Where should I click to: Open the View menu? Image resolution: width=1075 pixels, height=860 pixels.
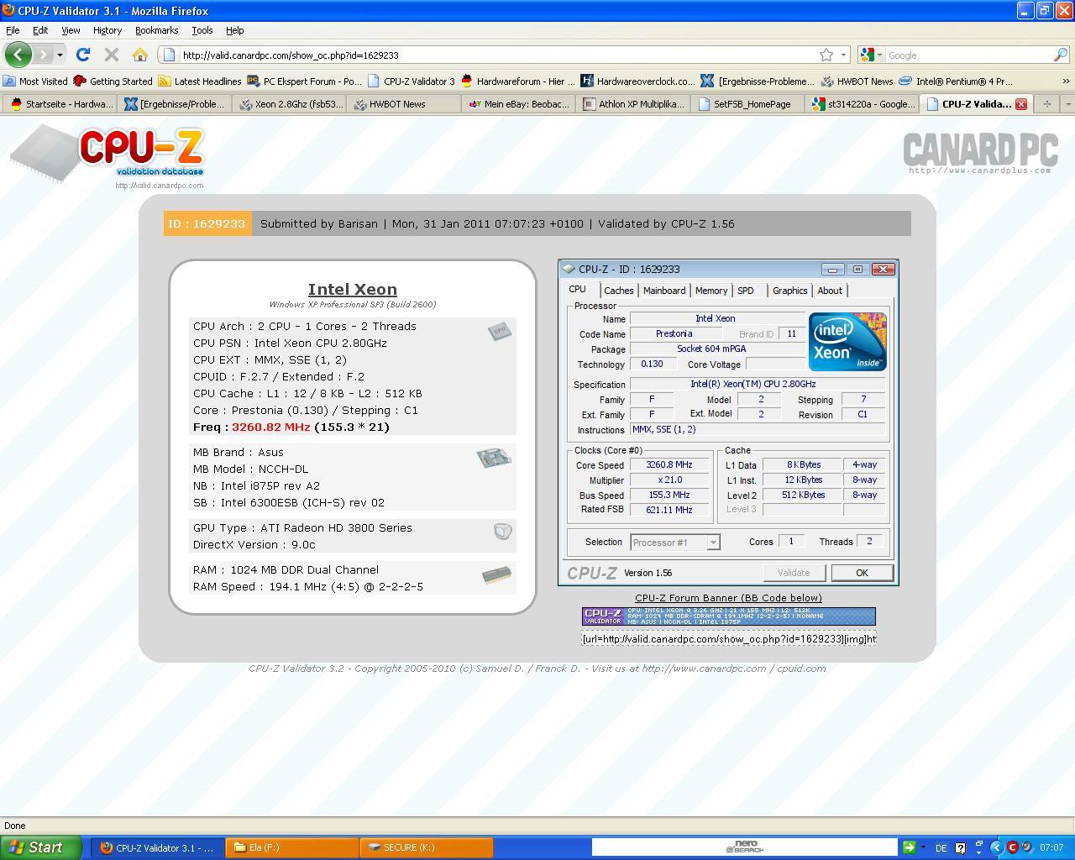point(71,30)
